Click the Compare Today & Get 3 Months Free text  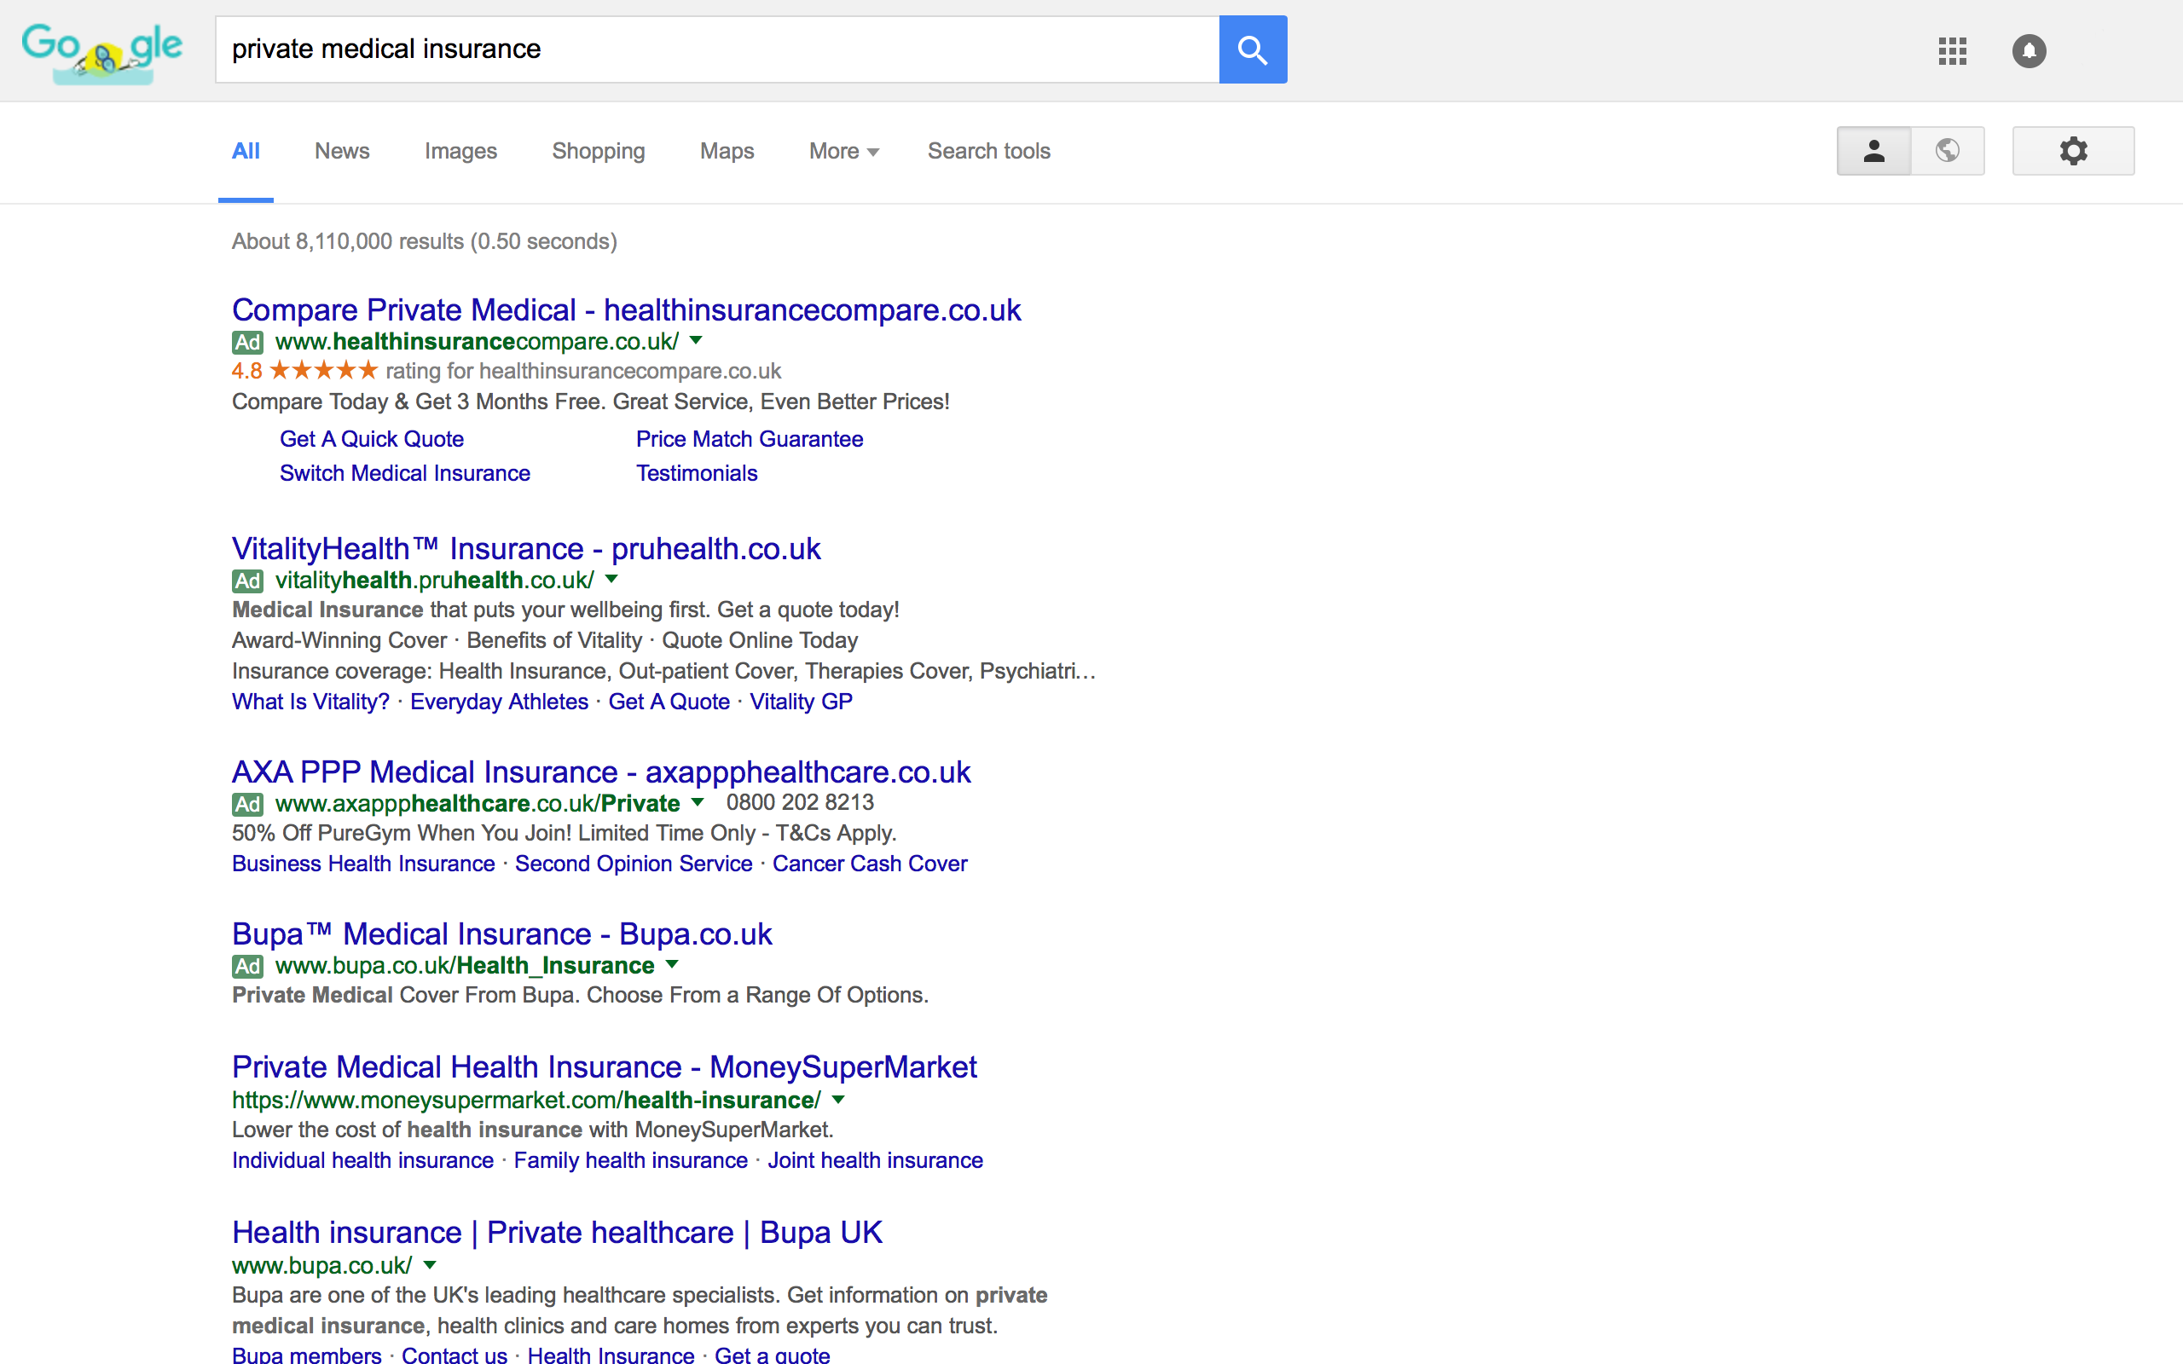591,402
